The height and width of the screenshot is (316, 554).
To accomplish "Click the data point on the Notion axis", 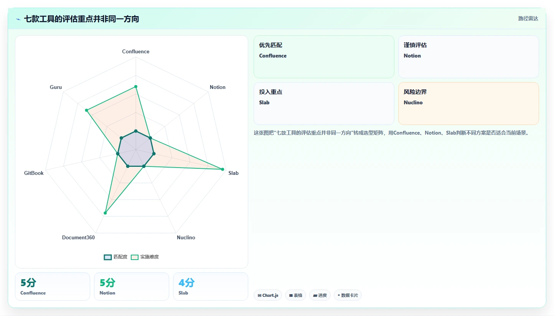I will click(150, 138).
